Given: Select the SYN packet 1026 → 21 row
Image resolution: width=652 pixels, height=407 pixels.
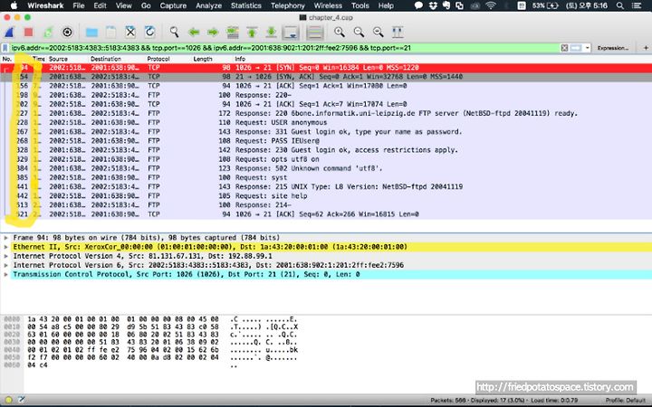Looking at the screenshot, I should [x=326, y=68].
